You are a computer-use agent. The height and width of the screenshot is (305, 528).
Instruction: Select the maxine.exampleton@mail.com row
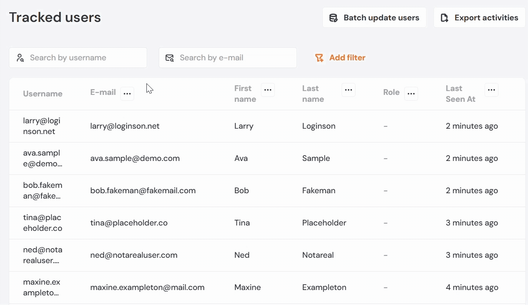click(x=147, y=287)
